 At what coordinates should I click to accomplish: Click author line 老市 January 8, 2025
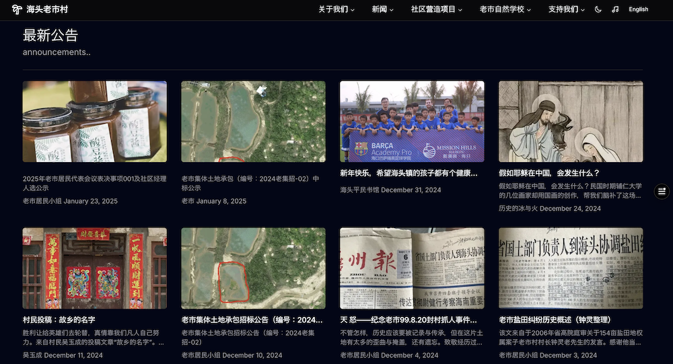click(214, 201)
